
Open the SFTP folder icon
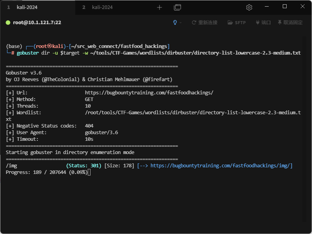(x=230, y=23)
